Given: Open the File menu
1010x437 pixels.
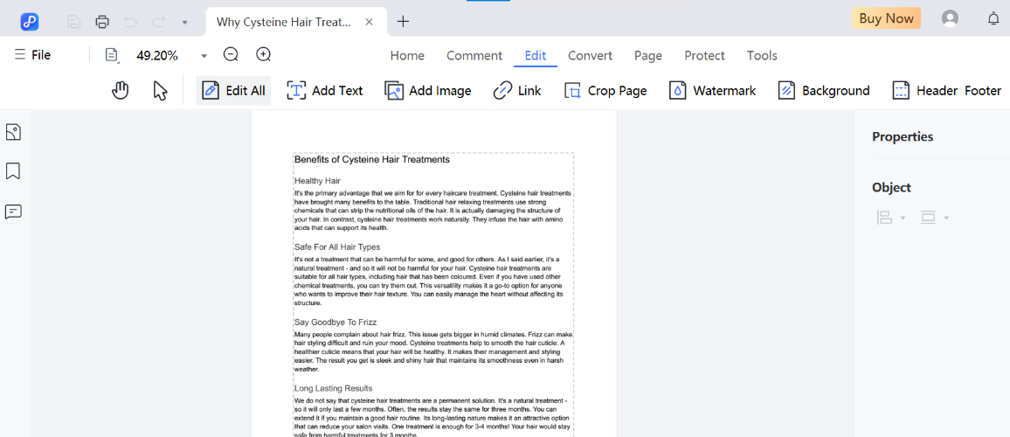Looking at the screenshot, I should pyautogui.click(x=32, y=55).
